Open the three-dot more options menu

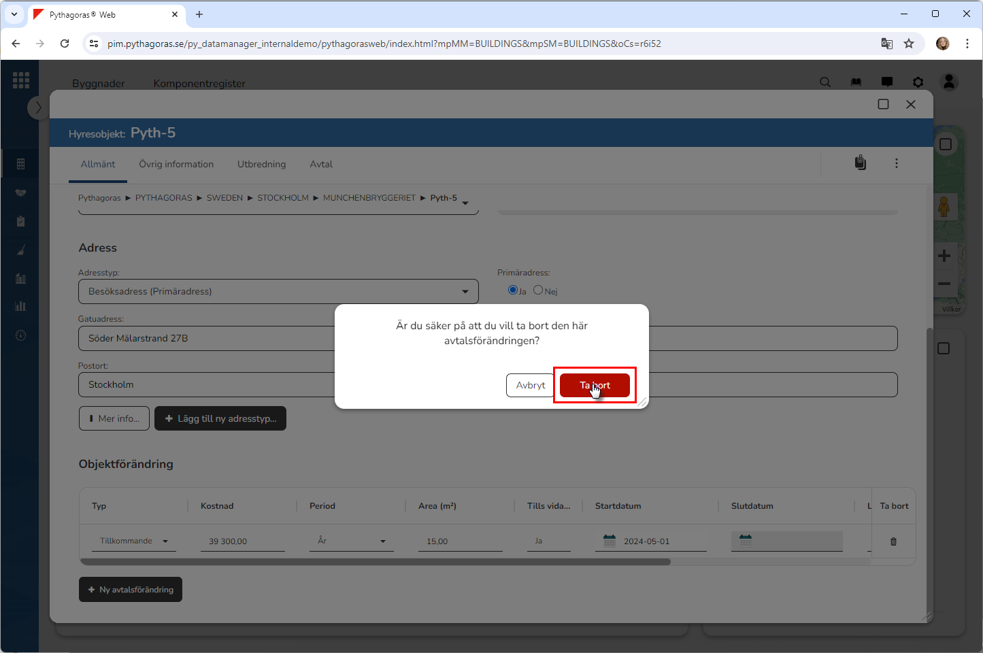click(897, 163)
